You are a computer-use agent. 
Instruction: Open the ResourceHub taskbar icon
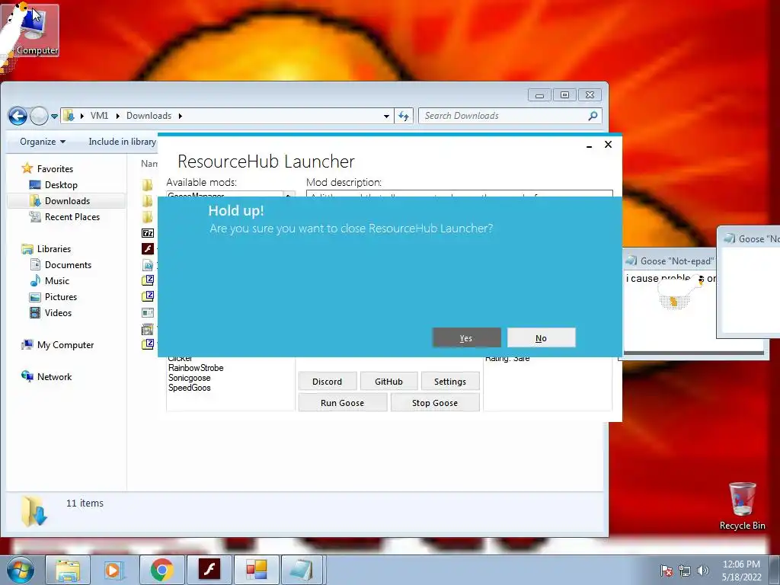tap(256, 570)
